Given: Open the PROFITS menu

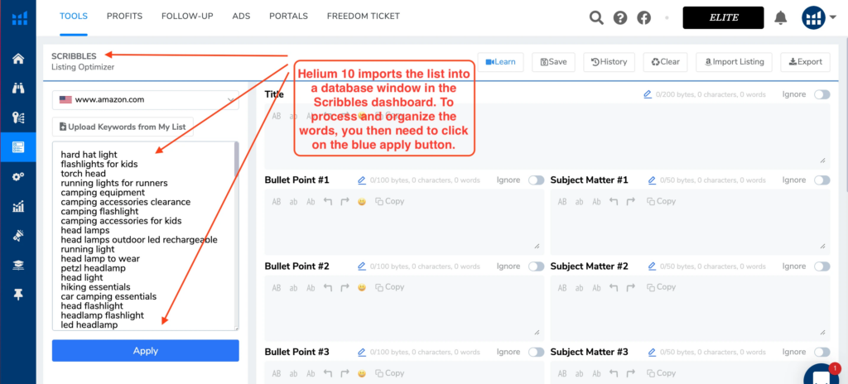Looking at the screenshot, I should click(x=124, y=17).
